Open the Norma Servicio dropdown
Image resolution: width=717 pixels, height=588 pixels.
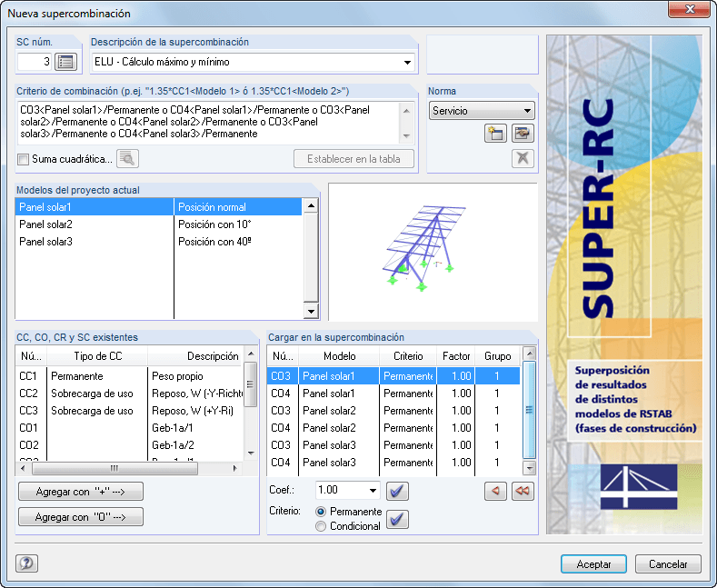pos(482,111)
